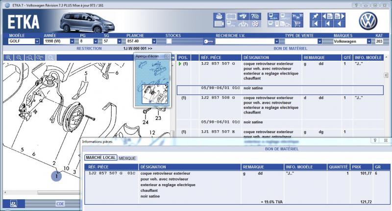Click the LEX COM logo icon
Image resolution: width=392 pixels, height=211 pixels.
(x=14, y=204)
